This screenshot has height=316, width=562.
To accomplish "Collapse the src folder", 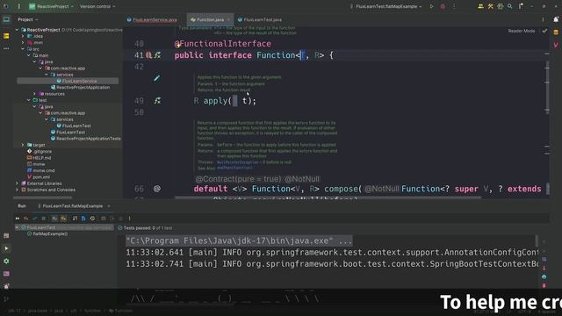I will click(x=23, y=49).
